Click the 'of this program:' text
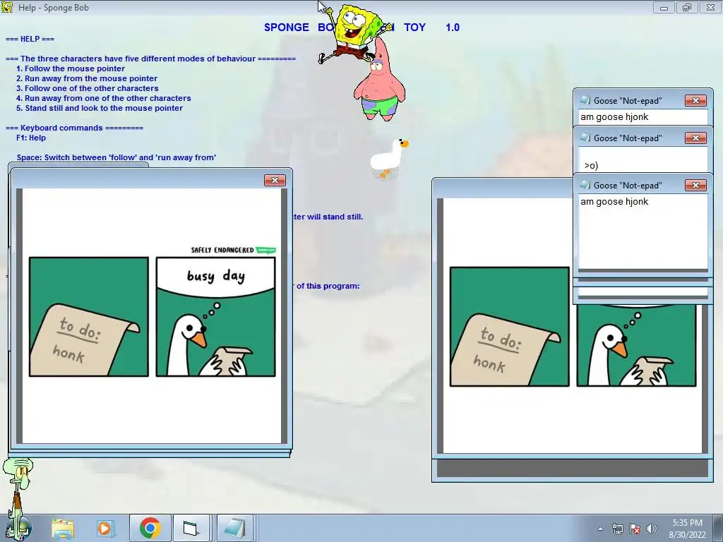The width and height of the screenshot is (723, 542). (x=328, y=286)
